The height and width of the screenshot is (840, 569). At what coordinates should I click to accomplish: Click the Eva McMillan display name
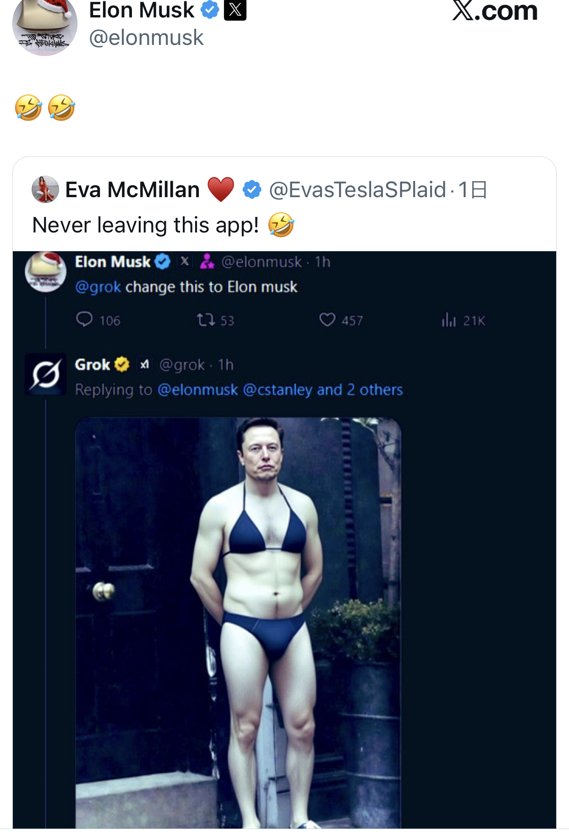coord(132,190)
